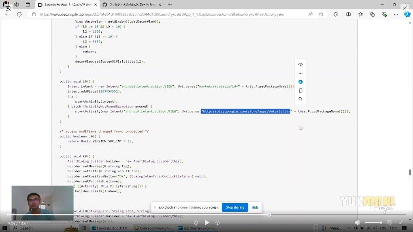
Task: Hide the selection mini menu eye icon
Action: tap(300, 65)
